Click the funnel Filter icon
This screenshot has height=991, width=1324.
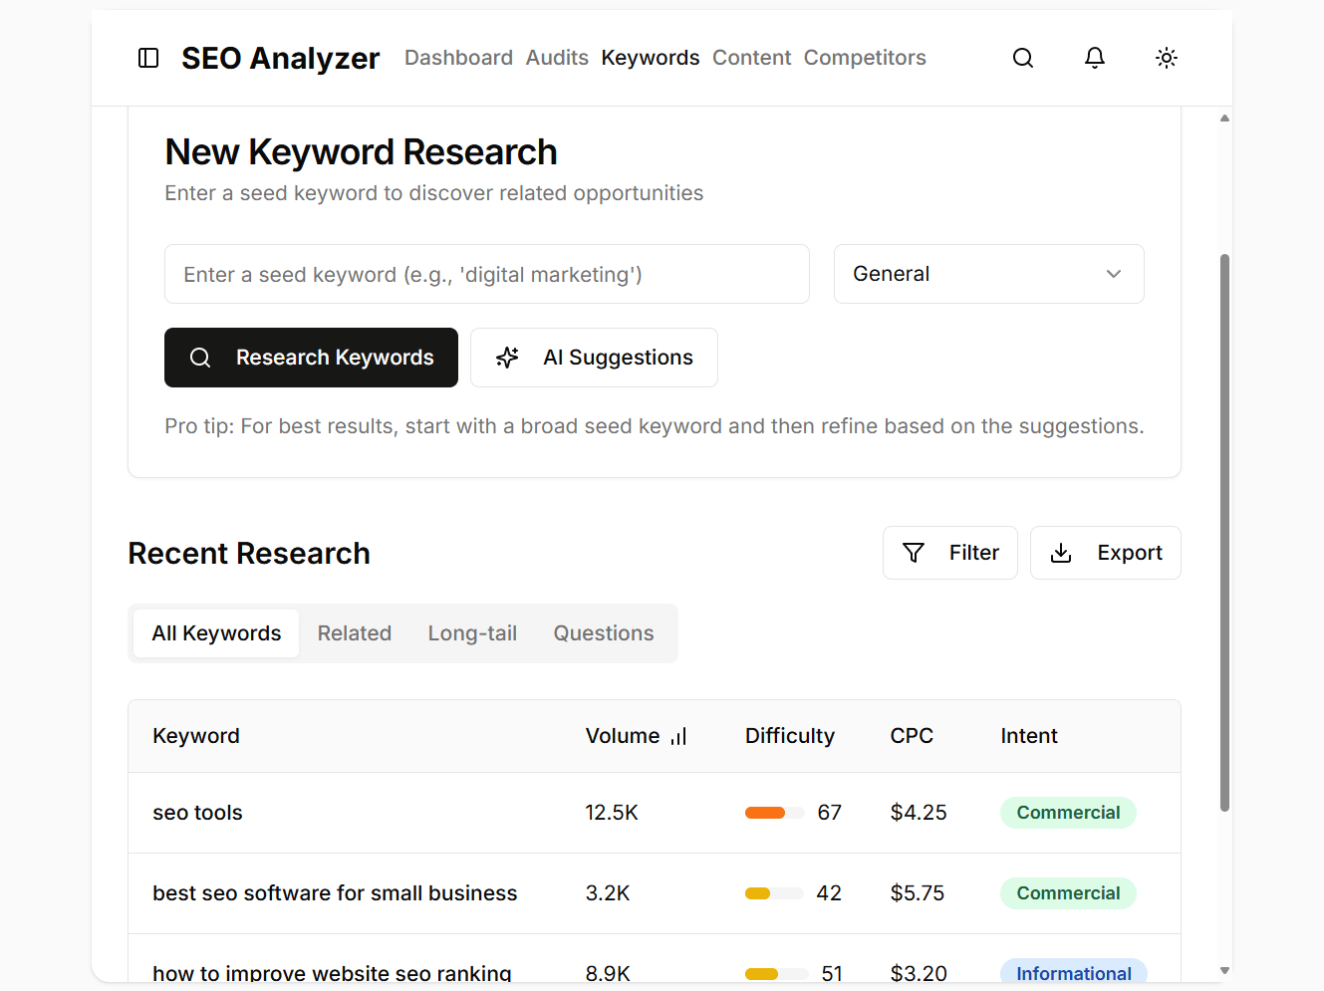pyautogui.click(x=914, y=553)
